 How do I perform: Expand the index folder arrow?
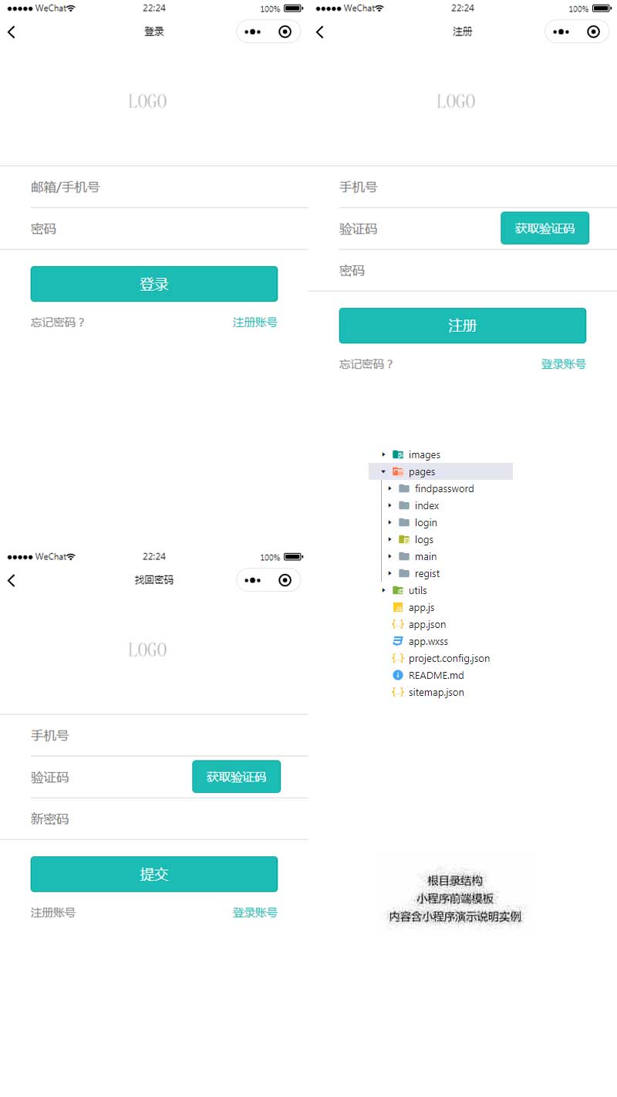(389, 505)
